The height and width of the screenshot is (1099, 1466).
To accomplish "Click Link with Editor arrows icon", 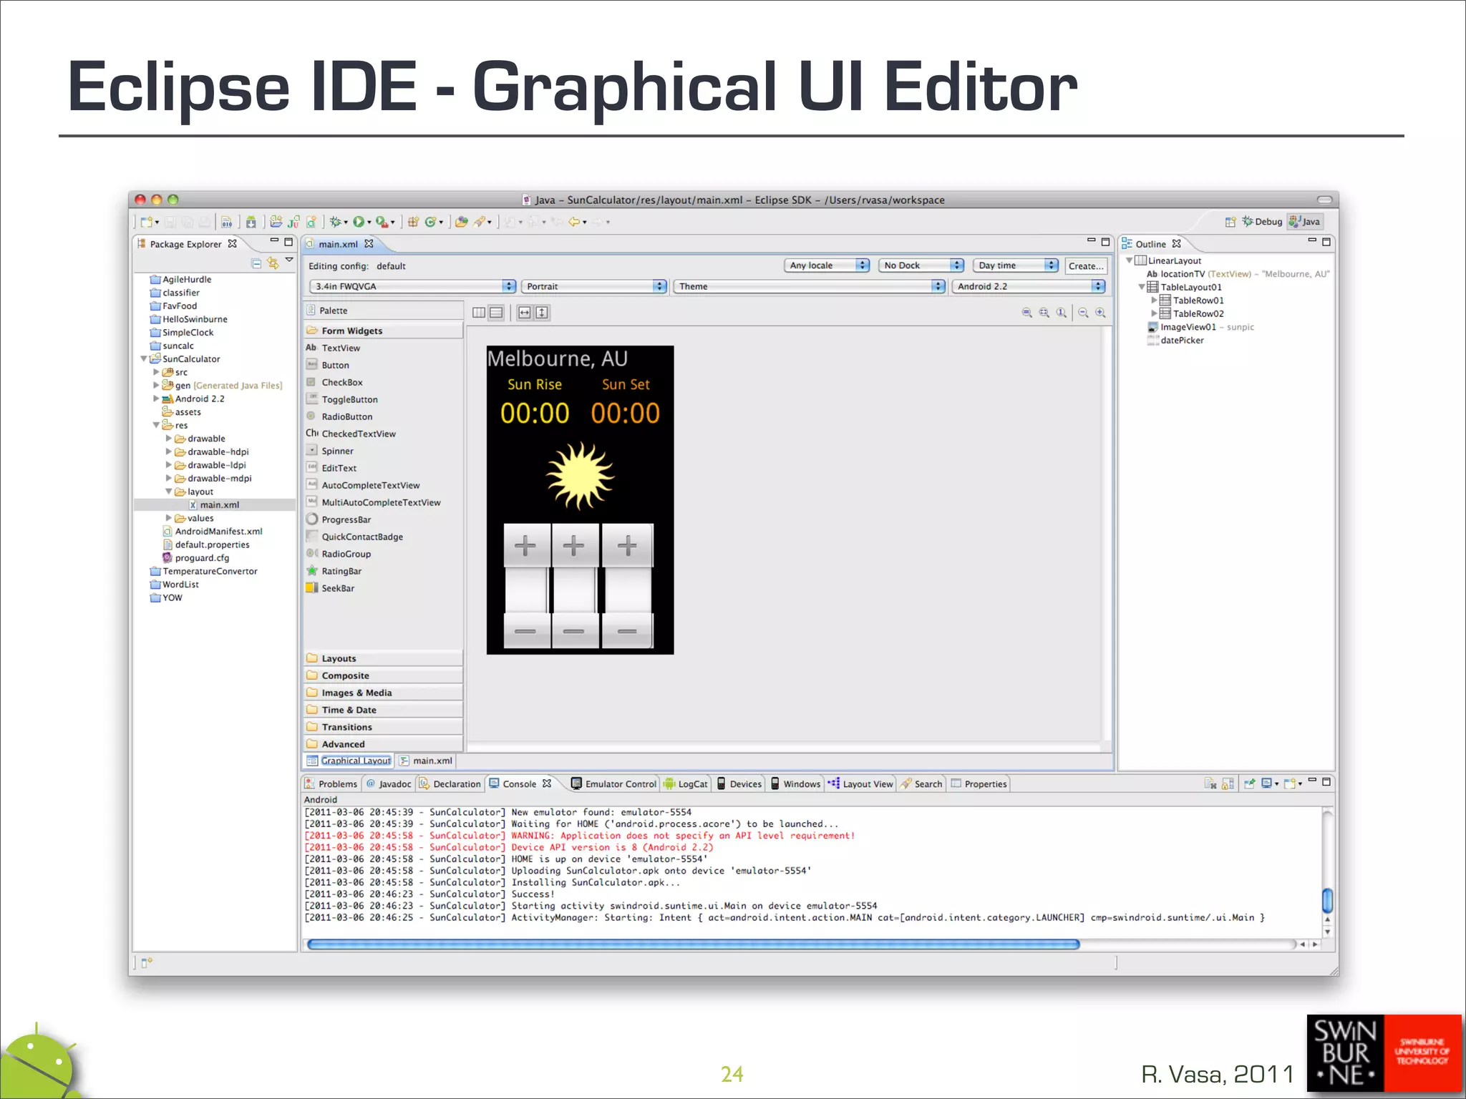I will point(273,263).
